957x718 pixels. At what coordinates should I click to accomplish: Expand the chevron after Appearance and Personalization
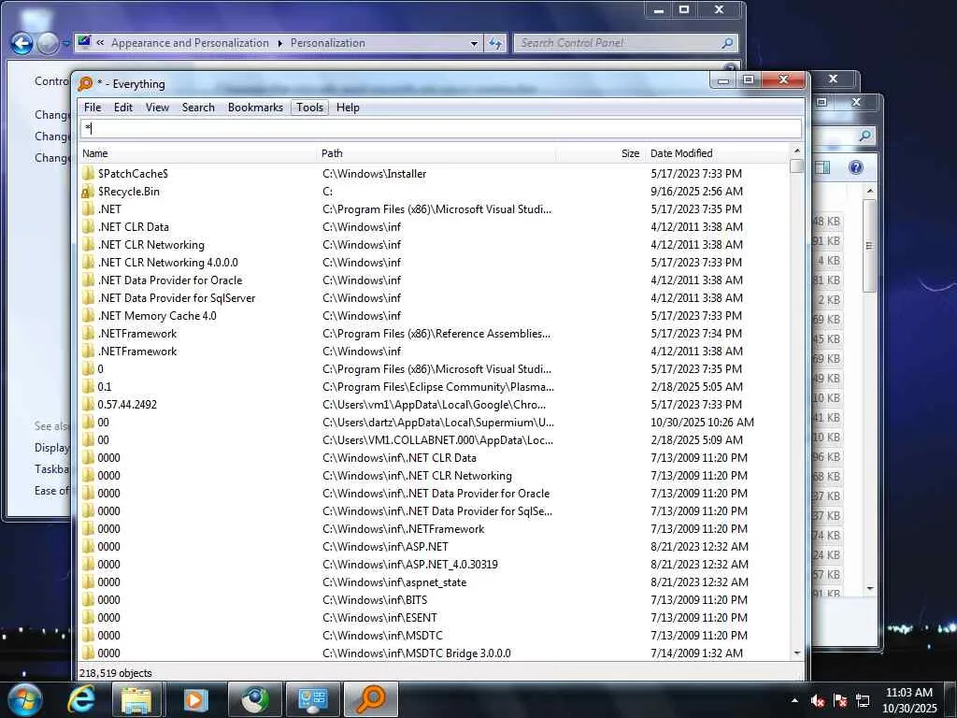click(279, 43)
